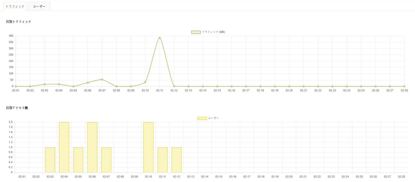
Task: Choose the 02-03 bar in access chart
Action: [x=50, y=160]
